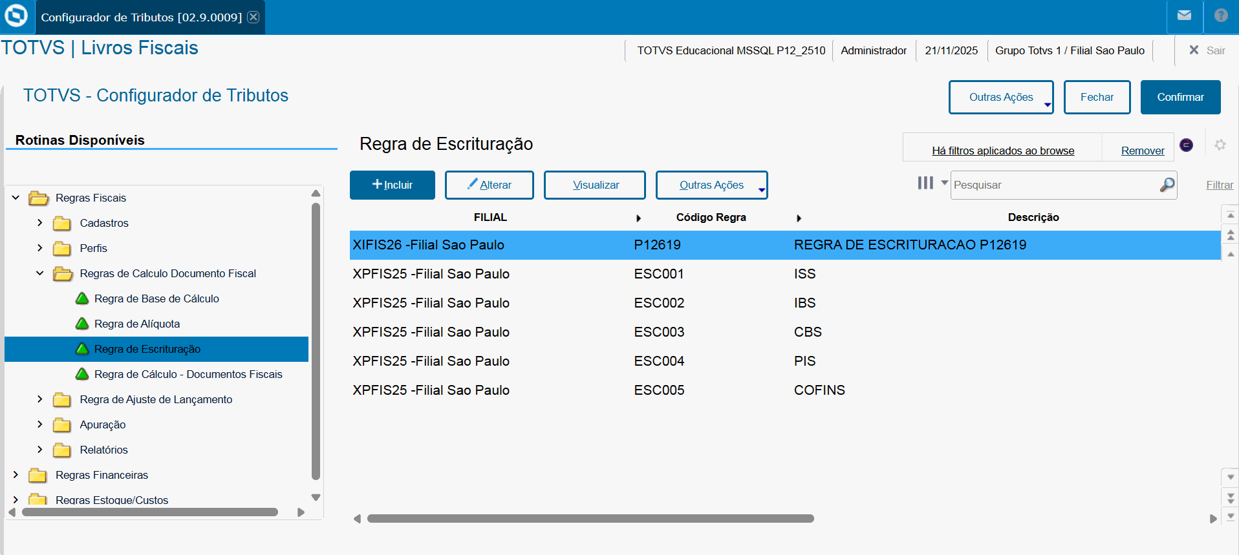The height and width of the screenshot is (555, 1239).
Task: Click the grid horizontal scrollbar thumb
Action: click(590, 519)
